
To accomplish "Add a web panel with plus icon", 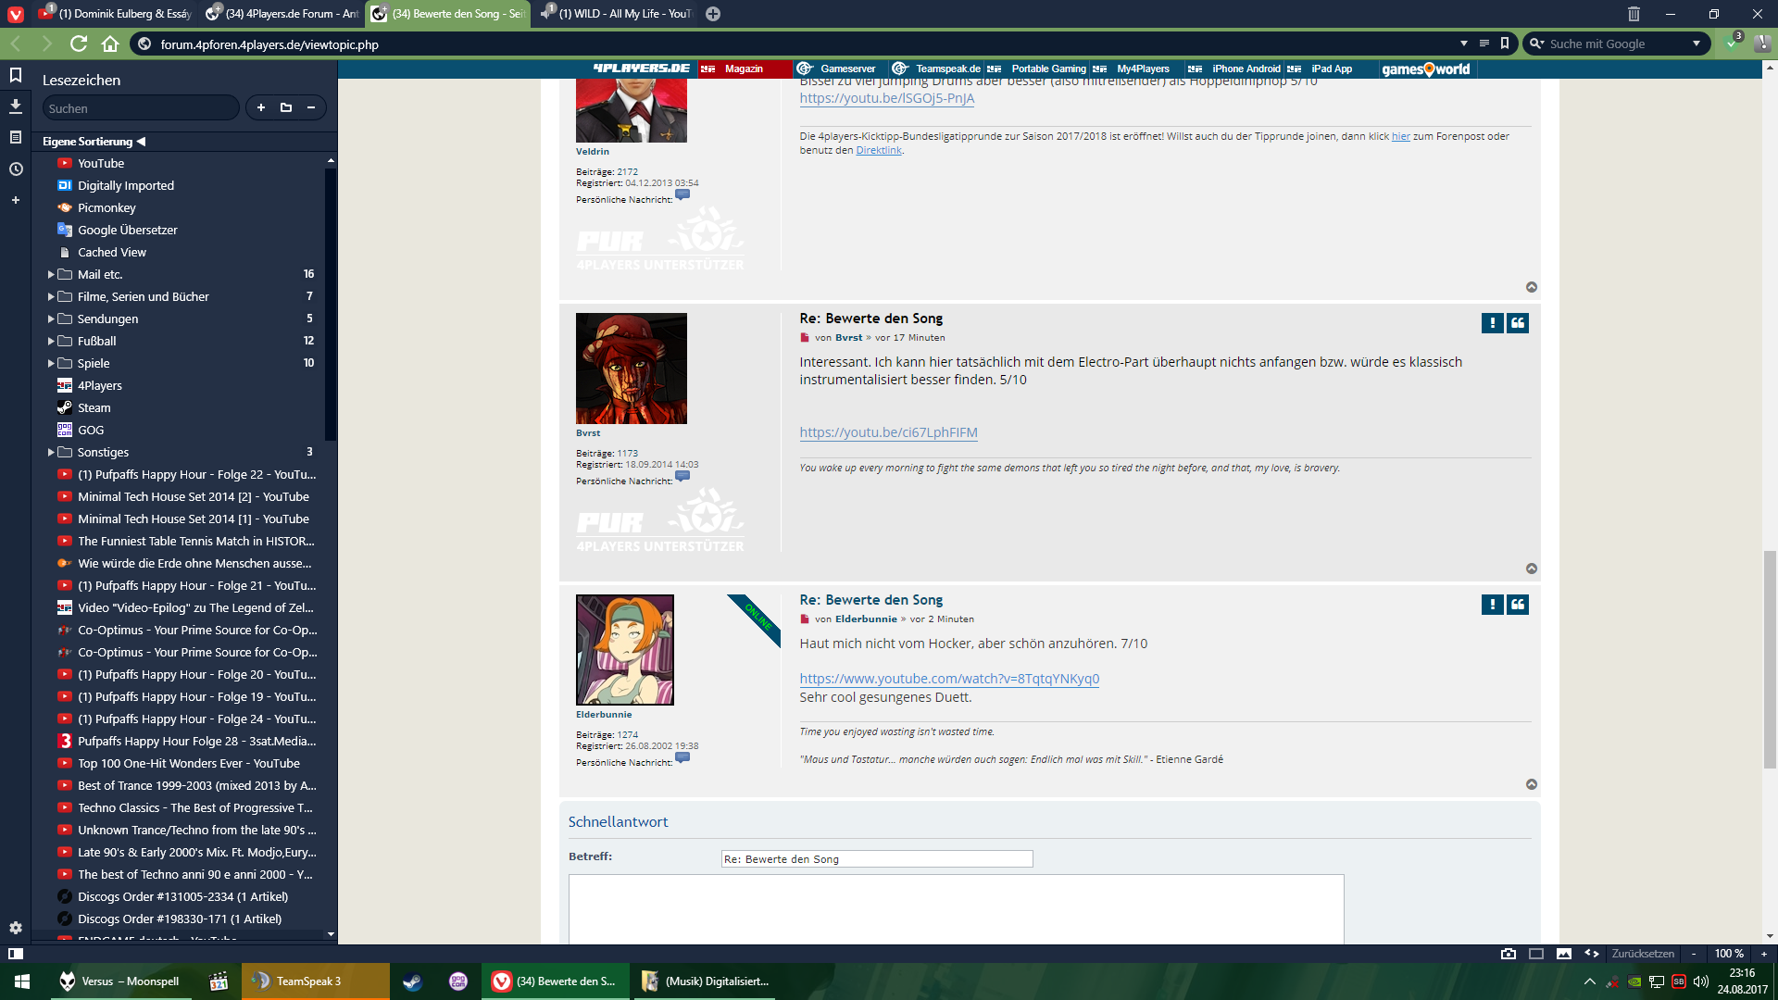I will coord(16,200).
